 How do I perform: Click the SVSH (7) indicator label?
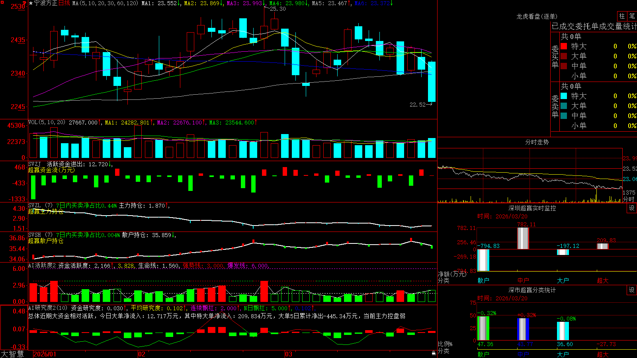[x=40, y=235]
